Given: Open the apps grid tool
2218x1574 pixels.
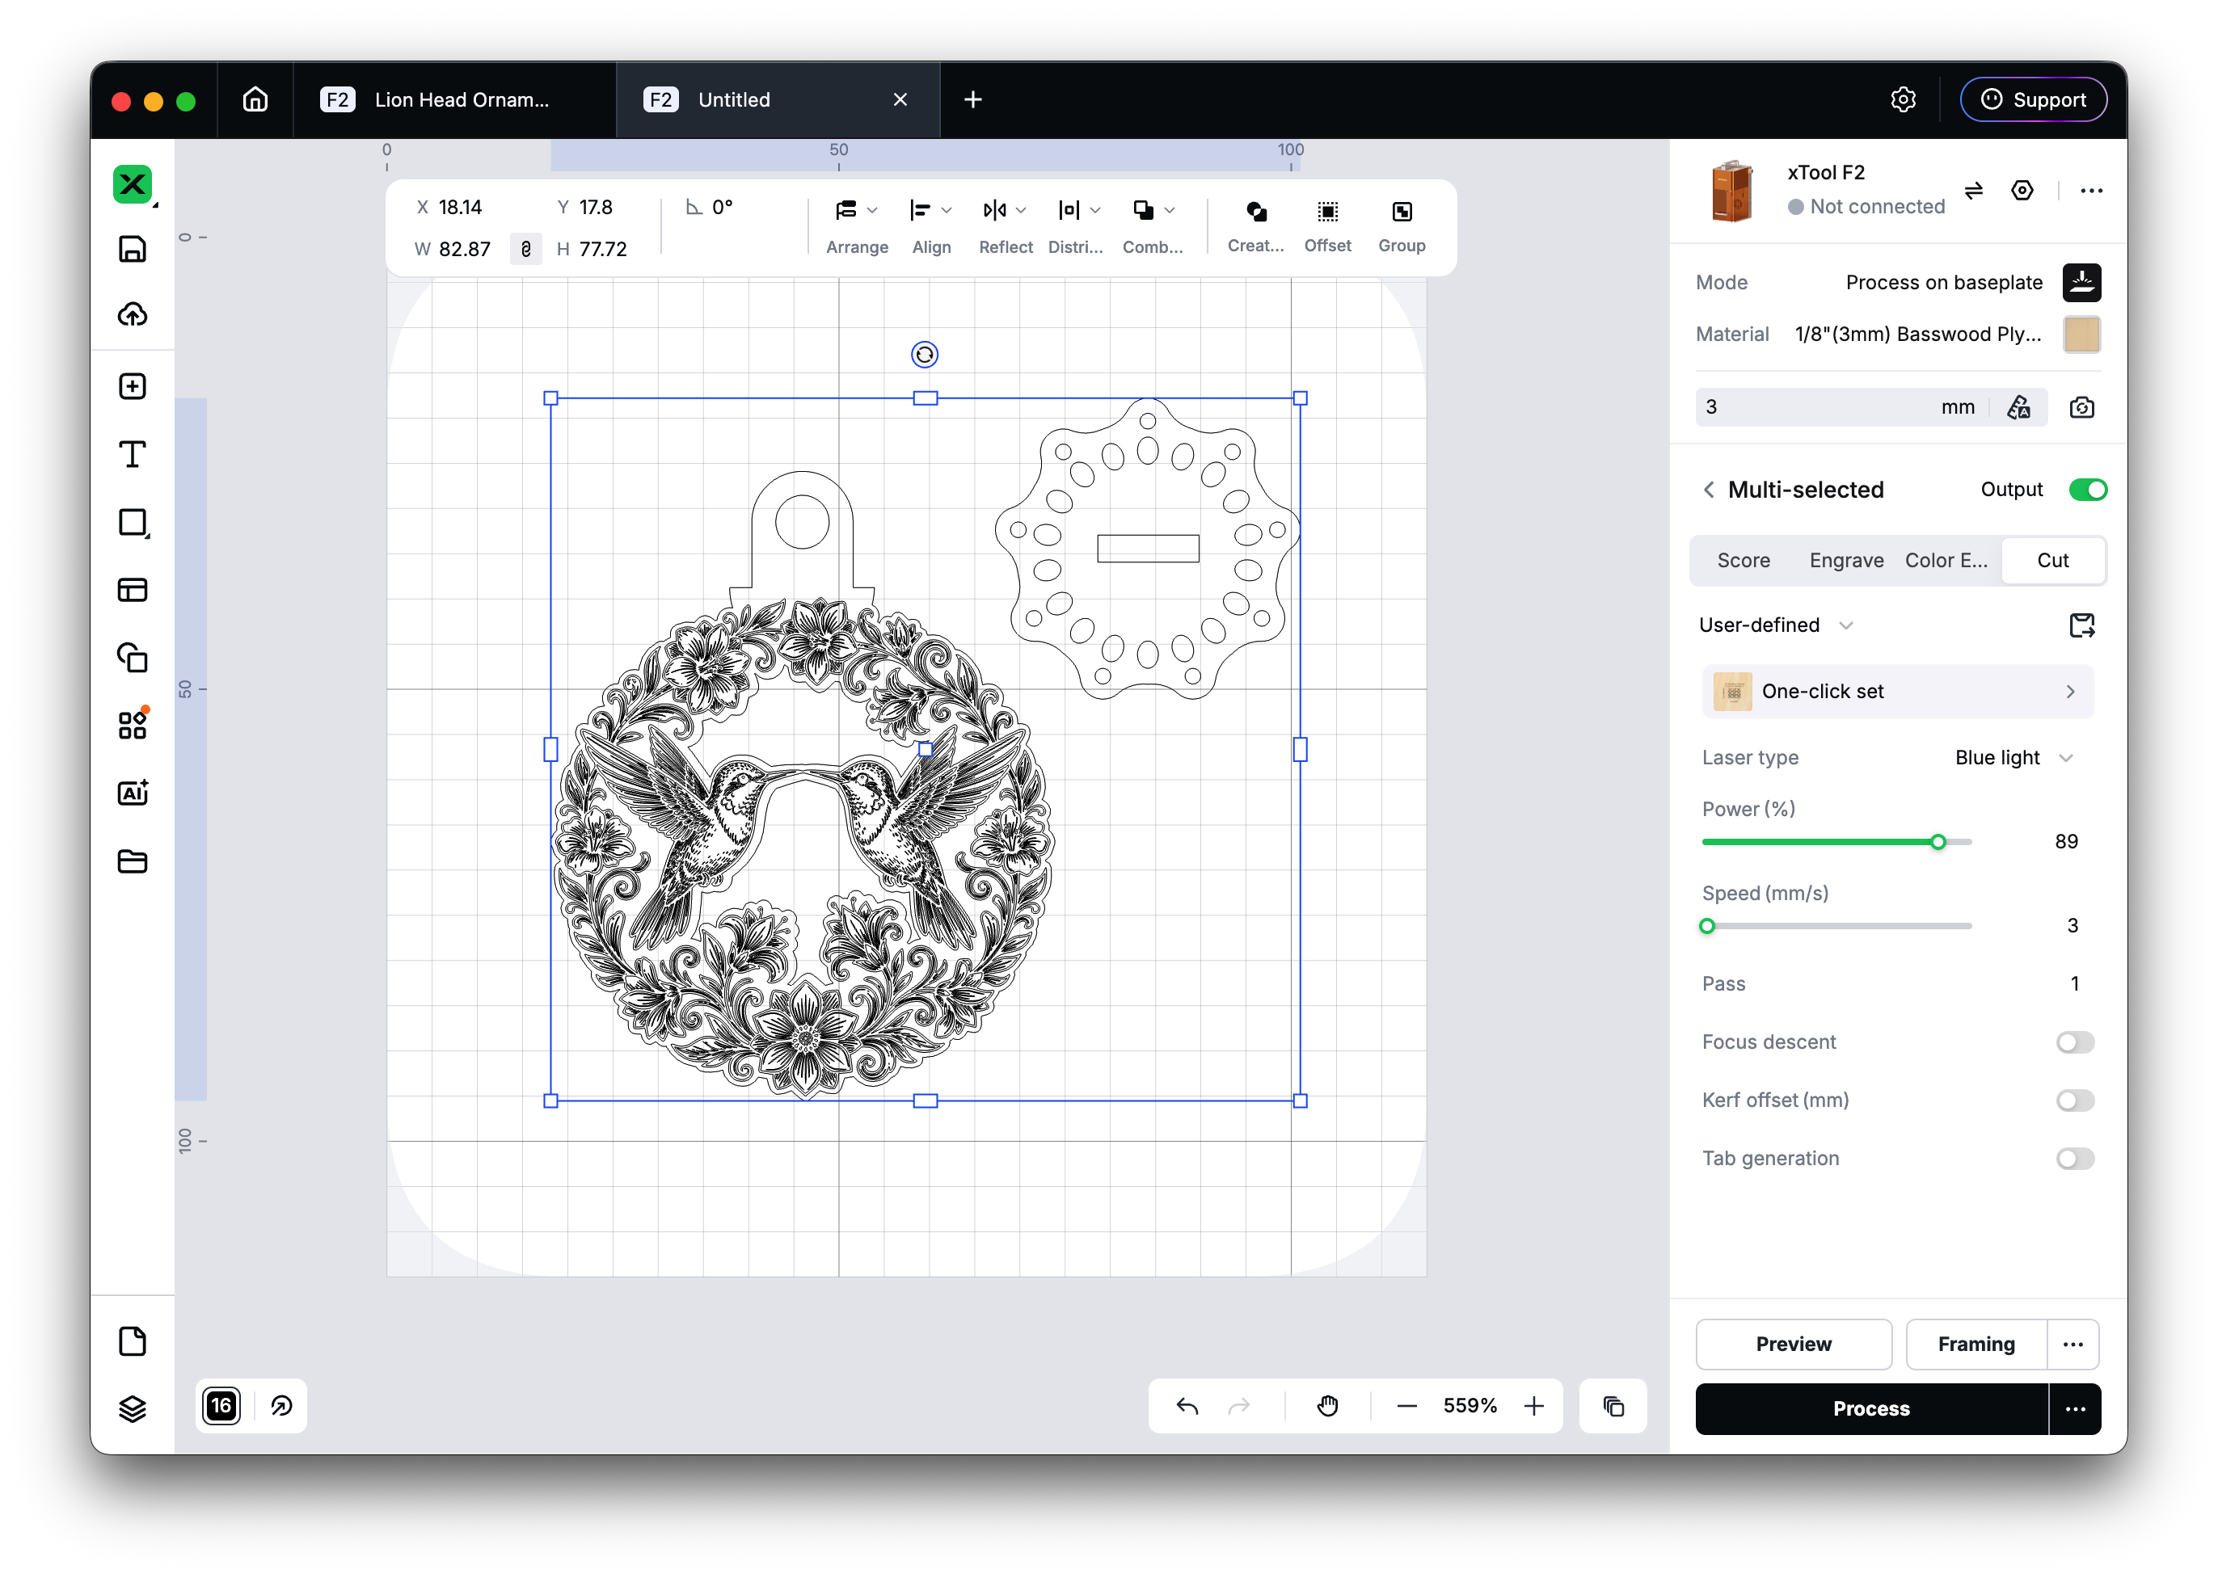Looking at the screenshot, I should click(x=133, y=725).
